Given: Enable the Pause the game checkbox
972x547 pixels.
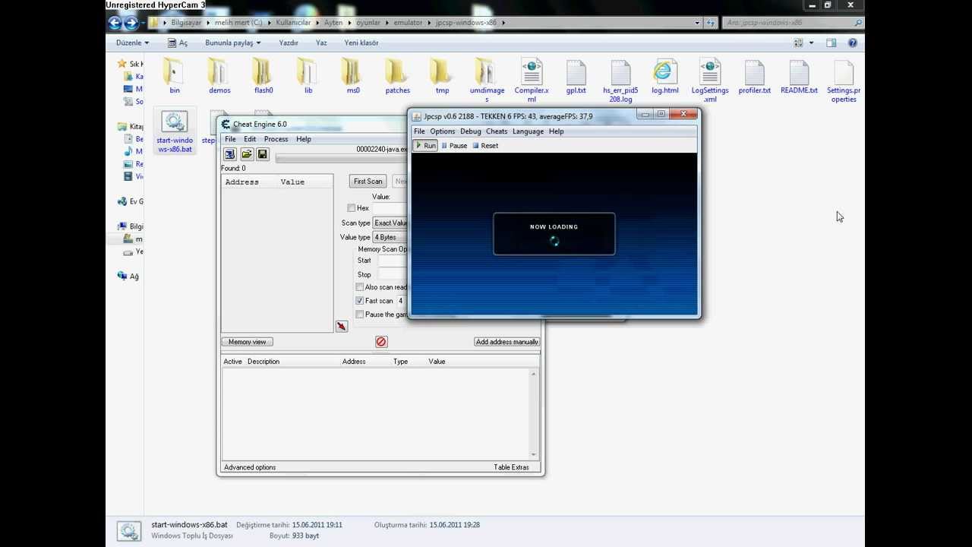Looking at the screenshot, I should pos(360,315).
